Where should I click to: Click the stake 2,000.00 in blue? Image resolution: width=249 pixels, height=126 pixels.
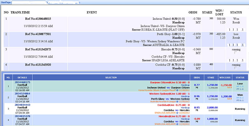(x=212, y=107)
